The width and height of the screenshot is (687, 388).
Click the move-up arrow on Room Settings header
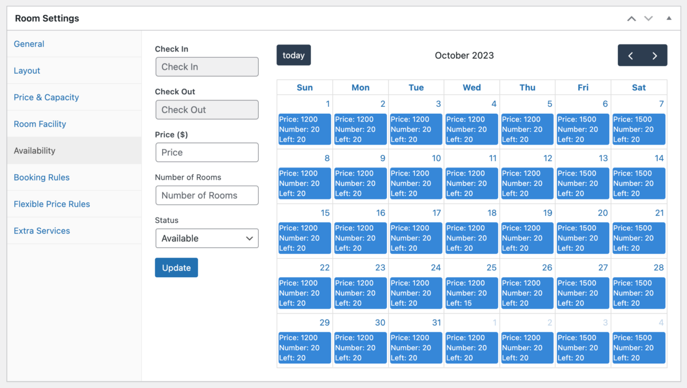tap(631, 18)
